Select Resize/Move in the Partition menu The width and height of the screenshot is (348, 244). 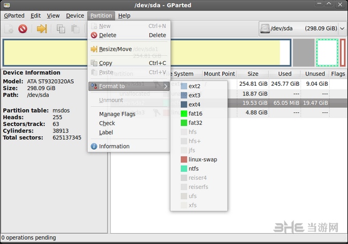pyautogui.click(x=129, y=49)
